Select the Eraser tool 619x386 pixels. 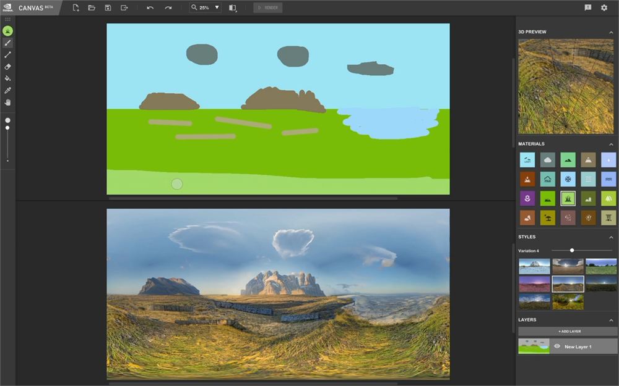point(7,67)
